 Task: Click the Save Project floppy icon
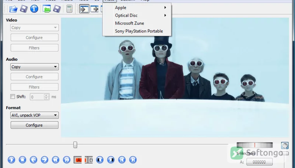pos(57,9)
